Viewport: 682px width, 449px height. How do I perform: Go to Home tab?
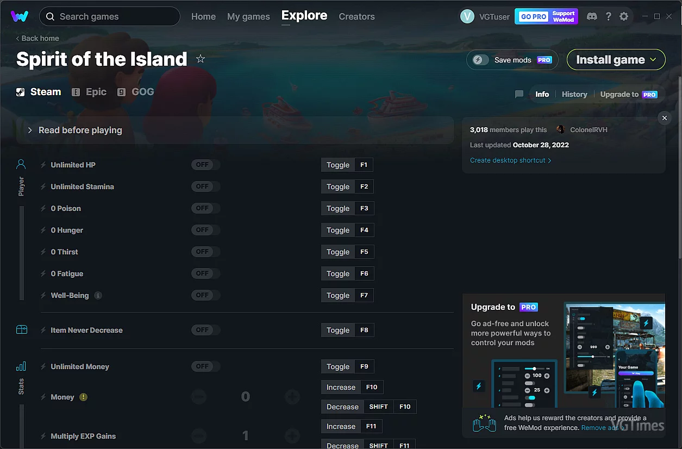(x=203, y=16)
